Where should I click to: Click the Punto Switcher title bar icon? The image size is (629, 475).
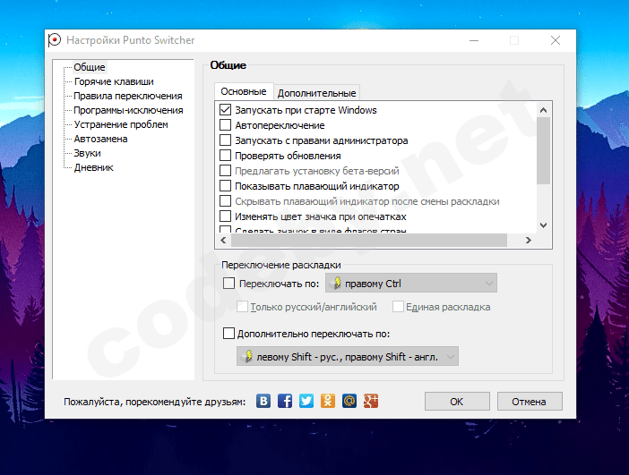[54, 40]
